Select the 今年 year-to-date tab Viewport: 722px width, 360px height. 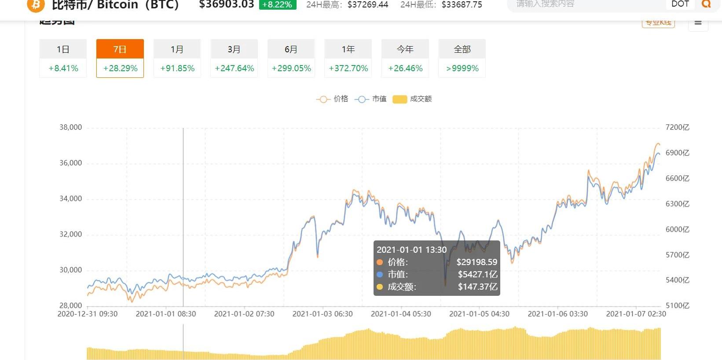tap(405, 58)
